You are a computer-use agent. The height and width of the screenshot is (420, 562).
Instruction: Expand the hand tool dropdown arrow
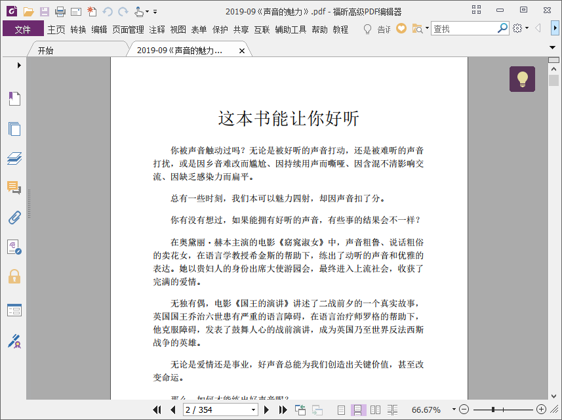147,12
